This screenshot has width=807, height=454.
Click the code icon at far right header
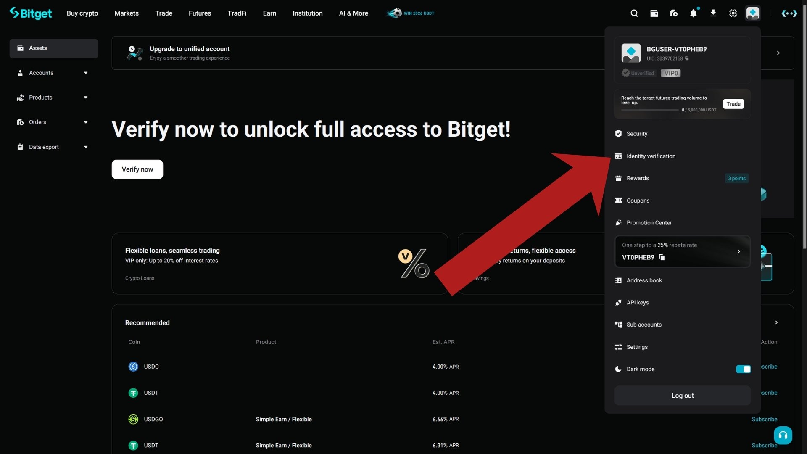[x=789, y=13]
